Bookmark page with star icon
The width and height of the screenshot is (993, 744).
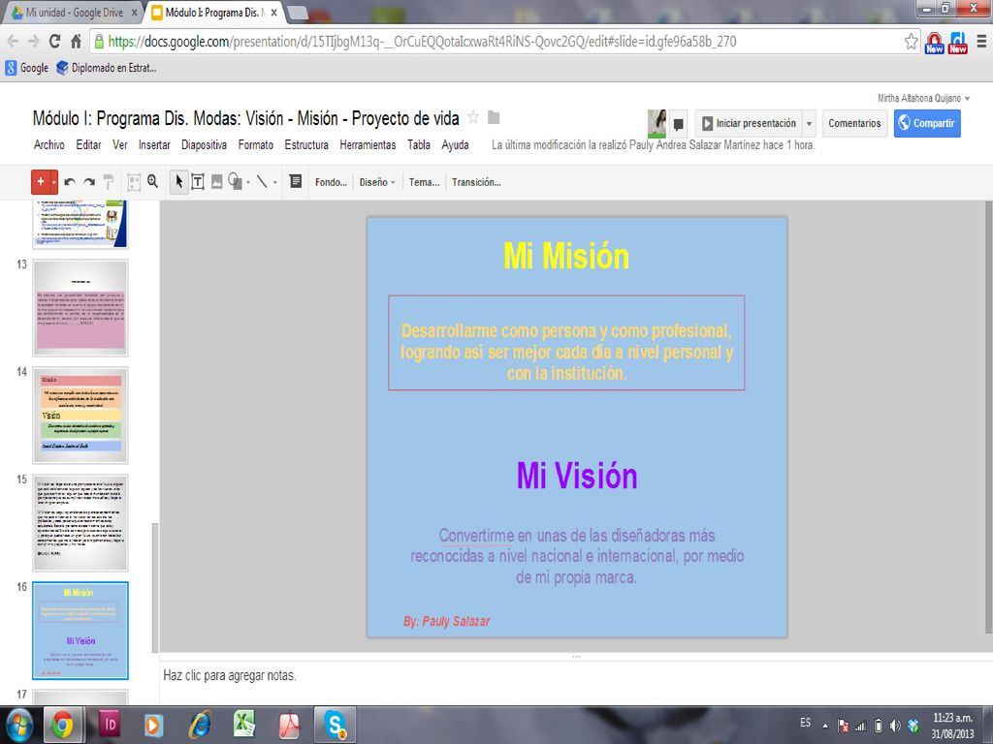[911, 42]
